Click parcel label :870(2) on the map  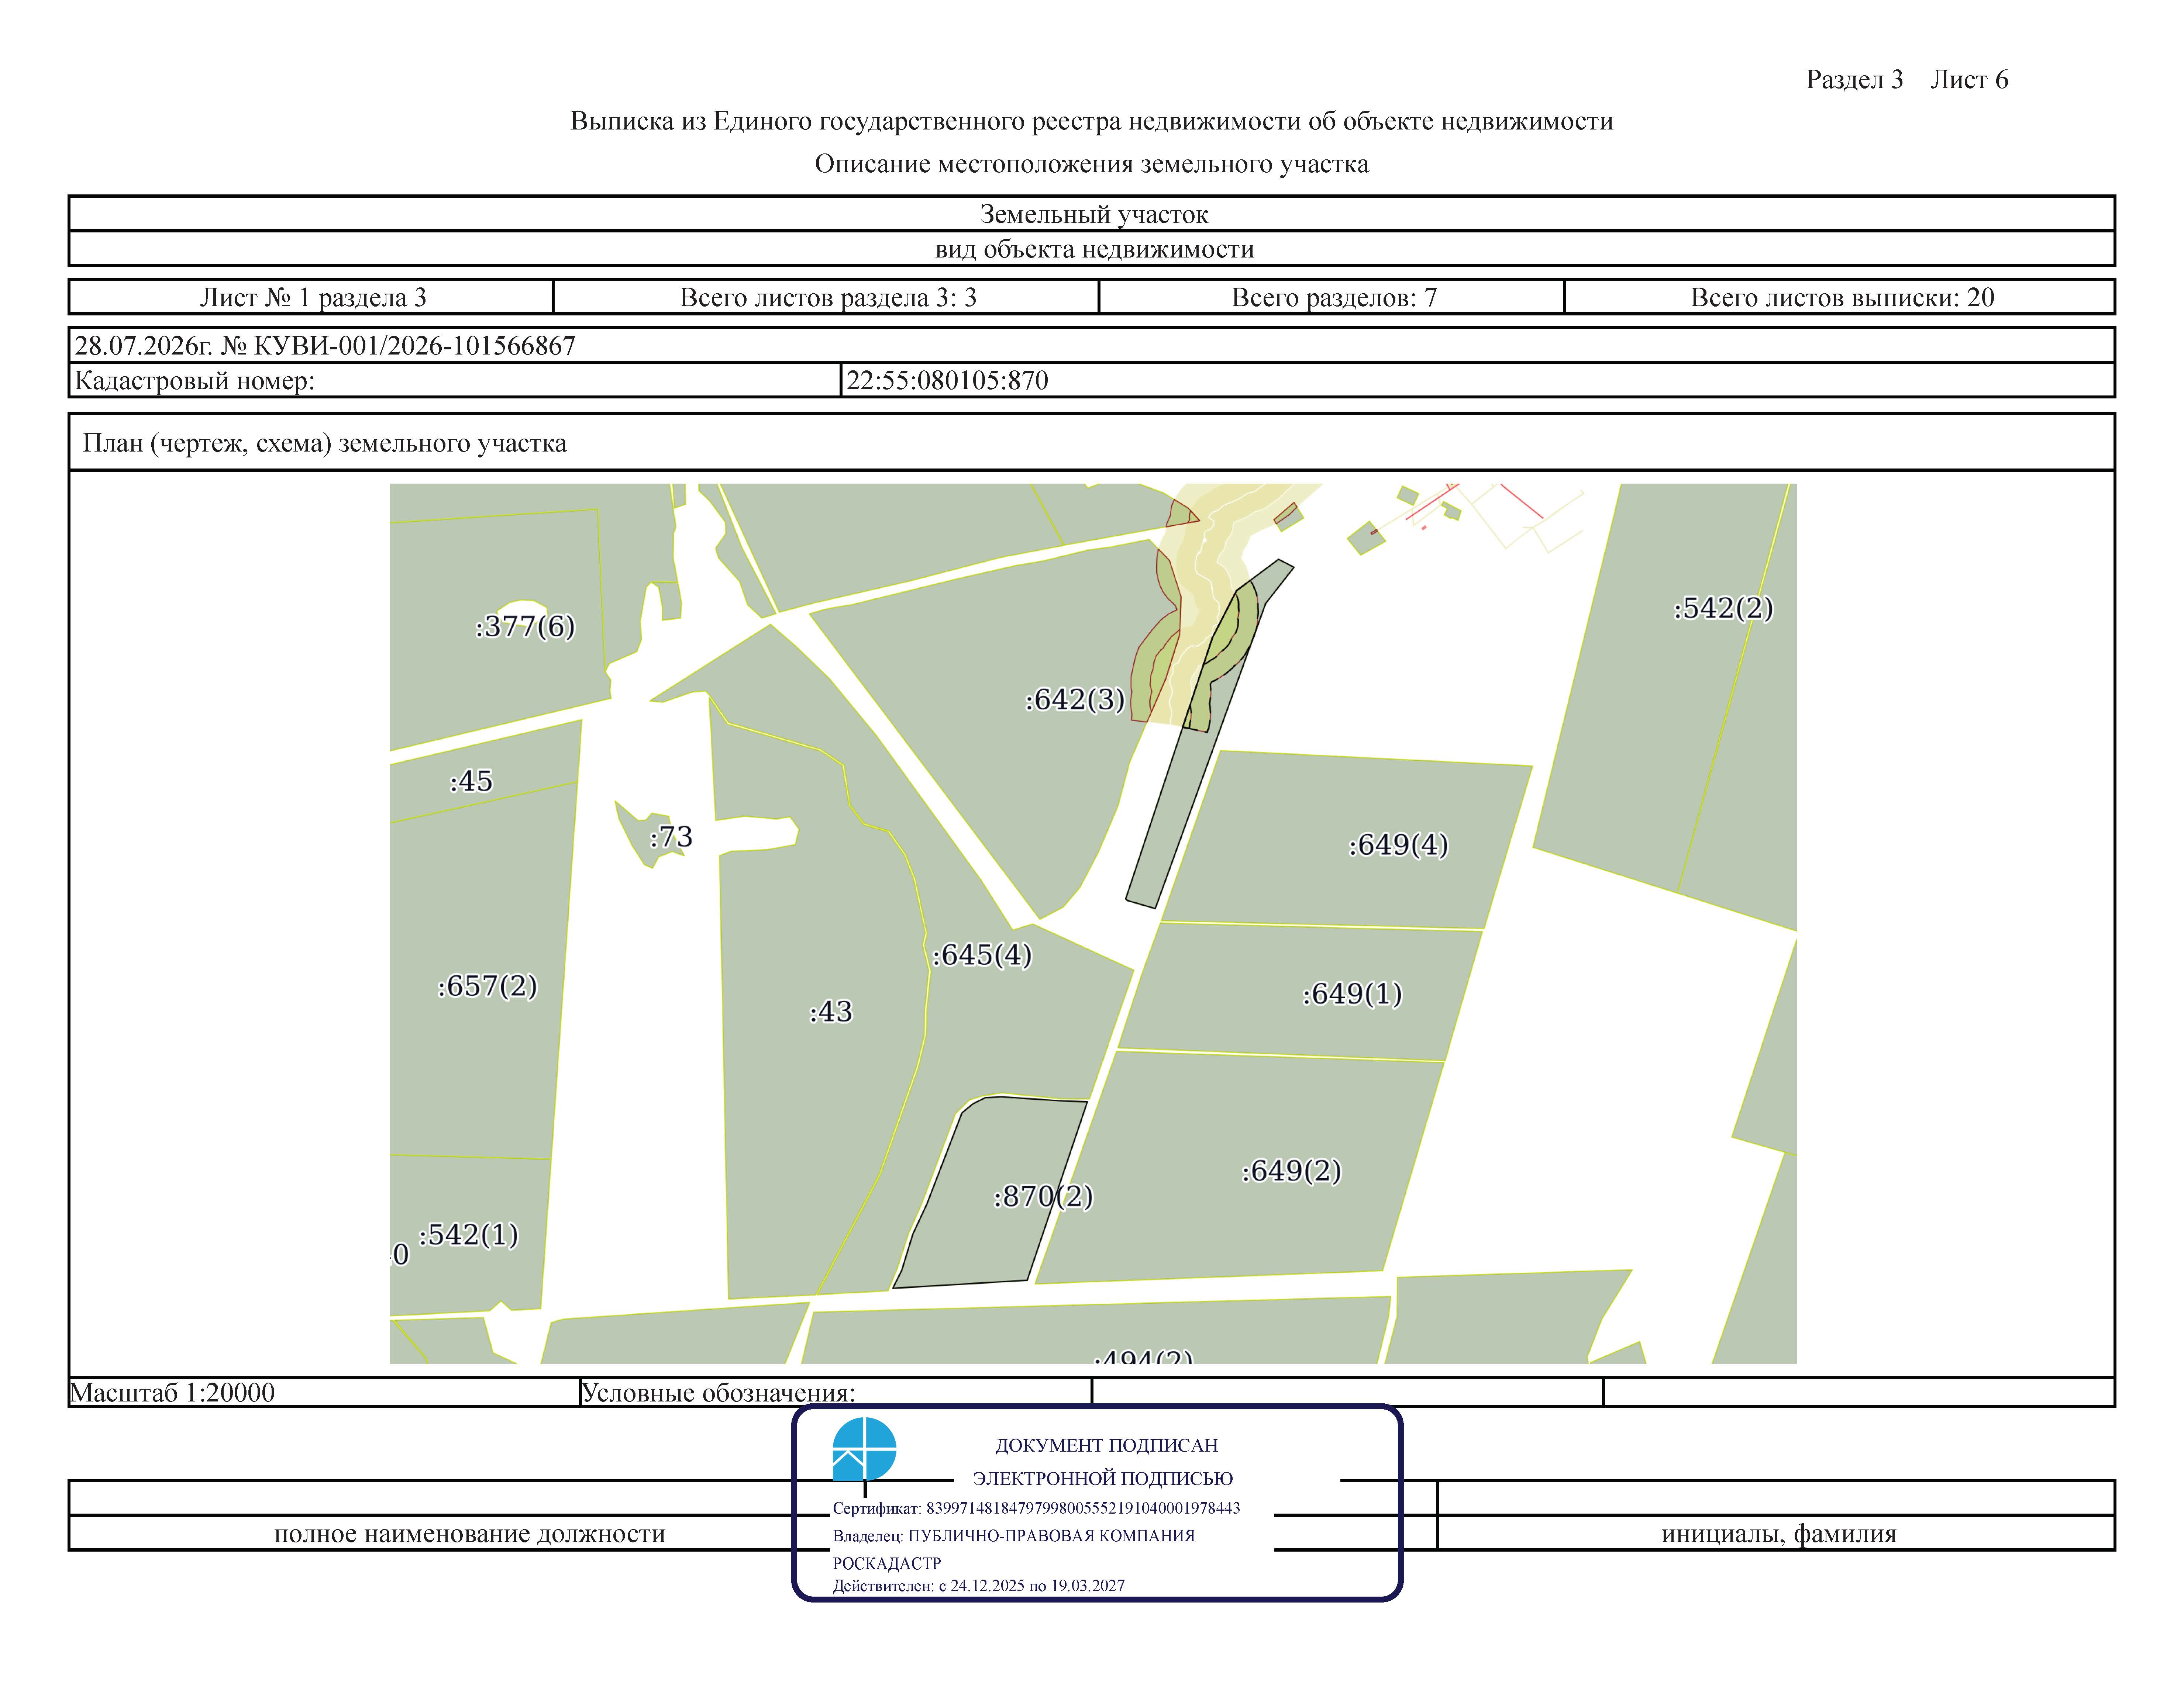point(1043,1196)
